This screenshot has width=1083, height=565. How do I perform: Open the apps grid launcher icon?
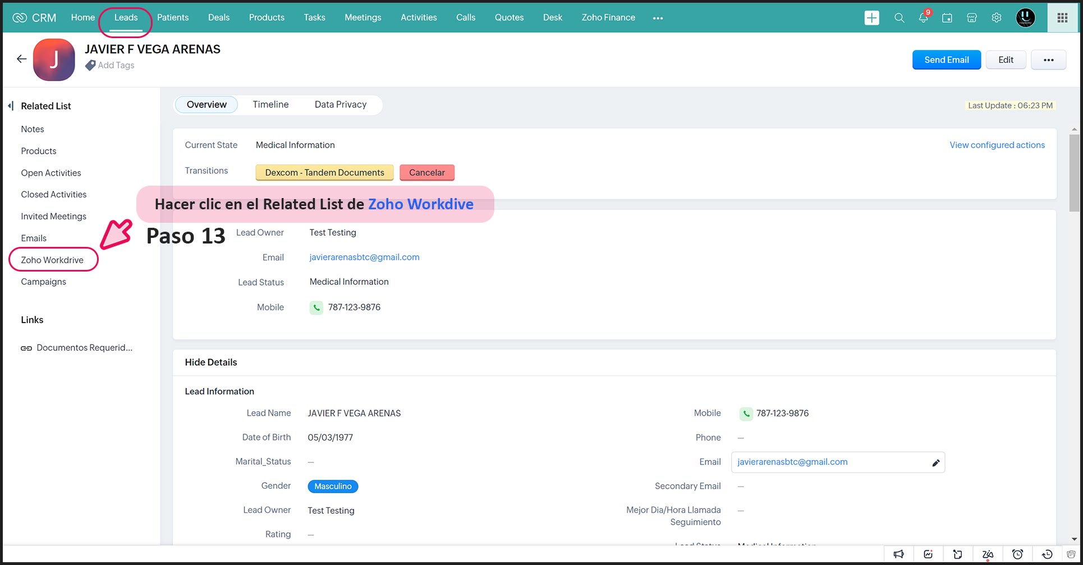point(1062,18)
